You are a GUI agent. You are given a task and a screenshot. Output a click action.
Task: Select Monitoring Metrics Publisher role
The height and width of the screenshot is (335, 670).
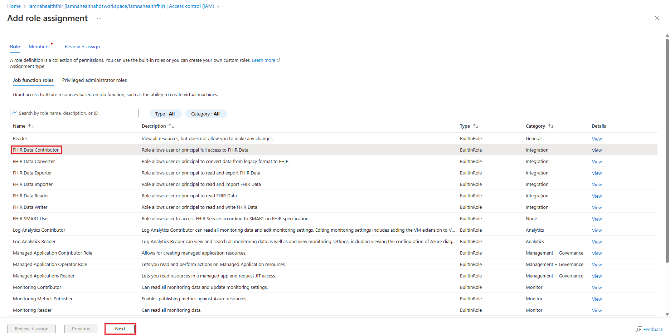(334, 299)
